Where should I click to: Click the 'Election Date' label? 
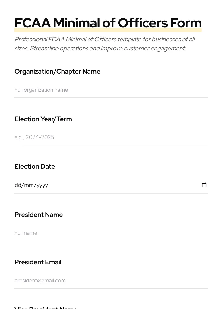click(35, 167)
